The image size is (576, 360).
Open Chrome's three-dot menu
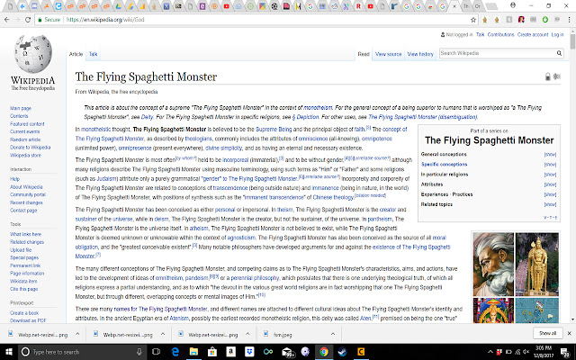coord(569,20)
